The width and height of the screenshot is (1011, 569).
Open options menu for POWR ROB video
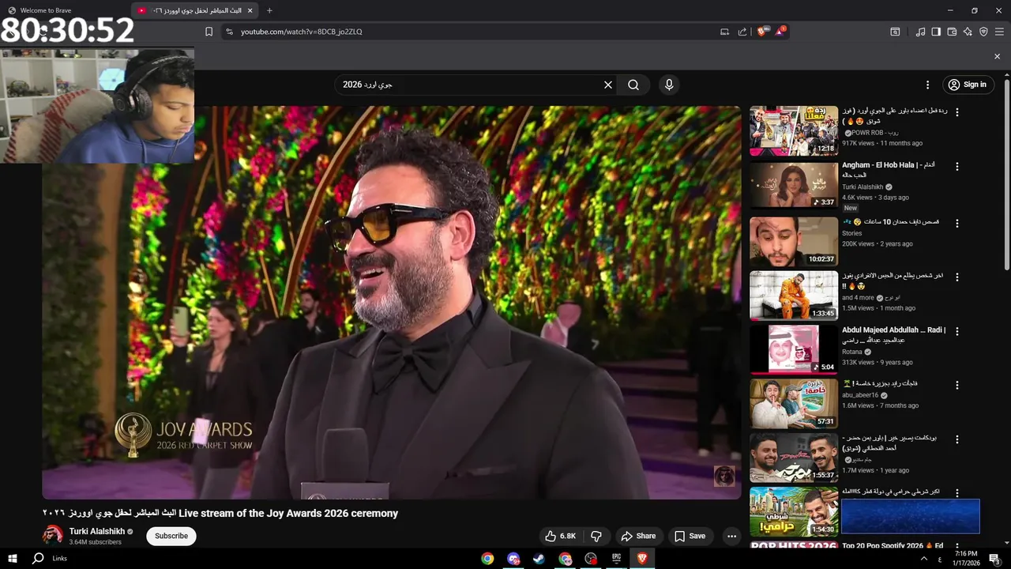coord(957,112)
